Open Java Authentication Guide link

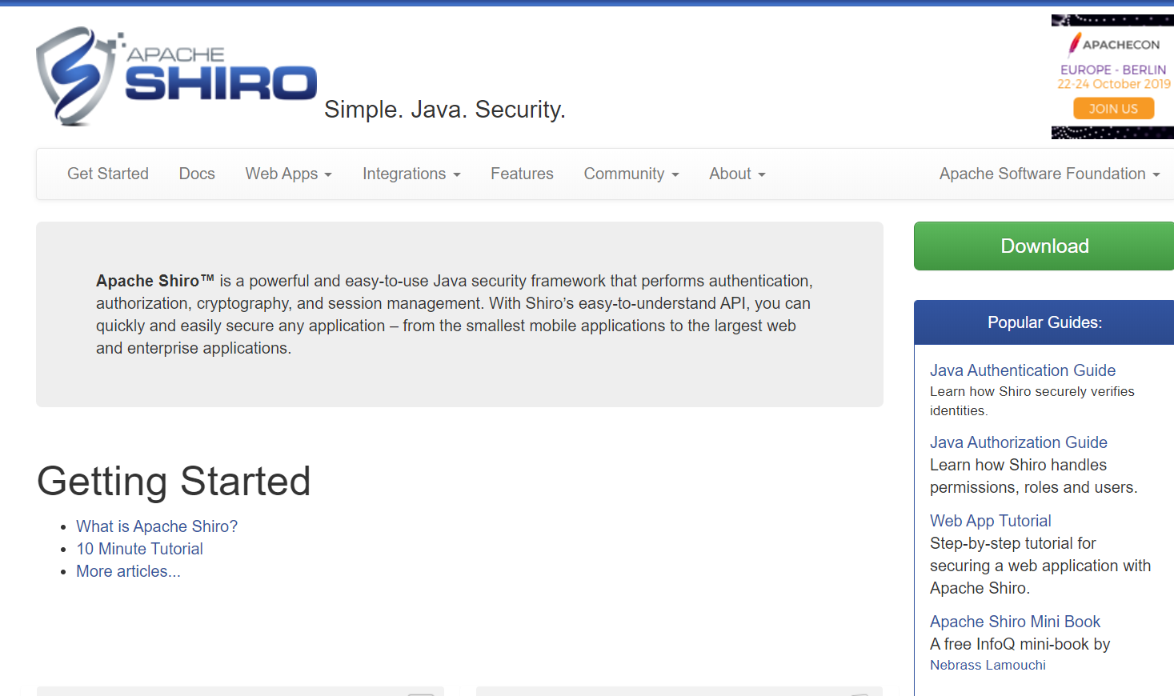[1022, 370]
